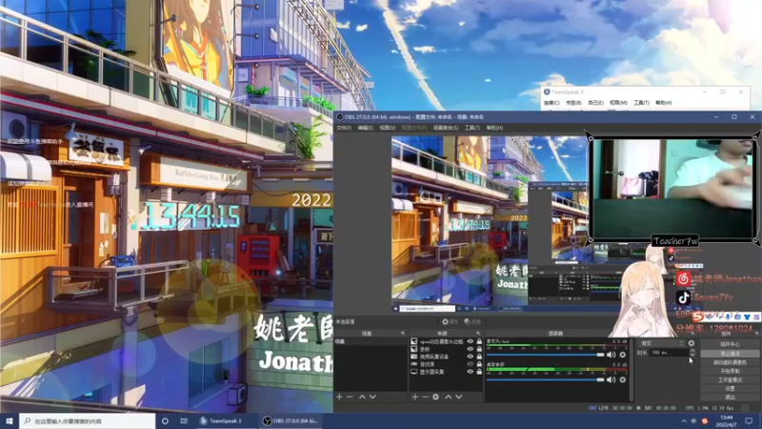Open Cortana from the taskbar circle icon
The image size is (762, 429).
(165, 420)
